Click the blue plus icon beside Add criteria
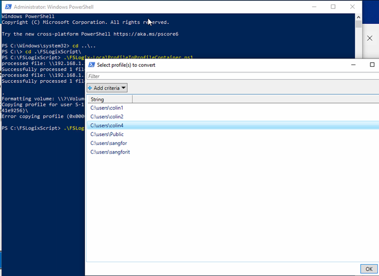 tap(90, 88)
